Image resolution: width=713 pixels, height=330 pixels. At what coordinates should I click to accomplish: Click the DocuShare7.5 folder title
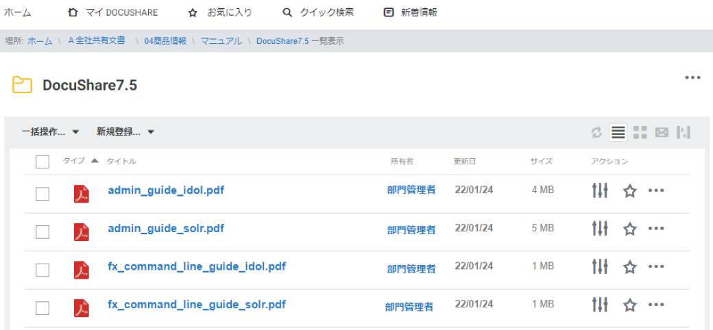pyautogui.click(x=90, y=86)
